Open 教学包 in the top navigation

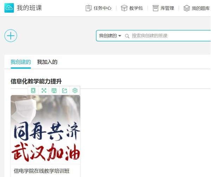click(x=129, y=8)
